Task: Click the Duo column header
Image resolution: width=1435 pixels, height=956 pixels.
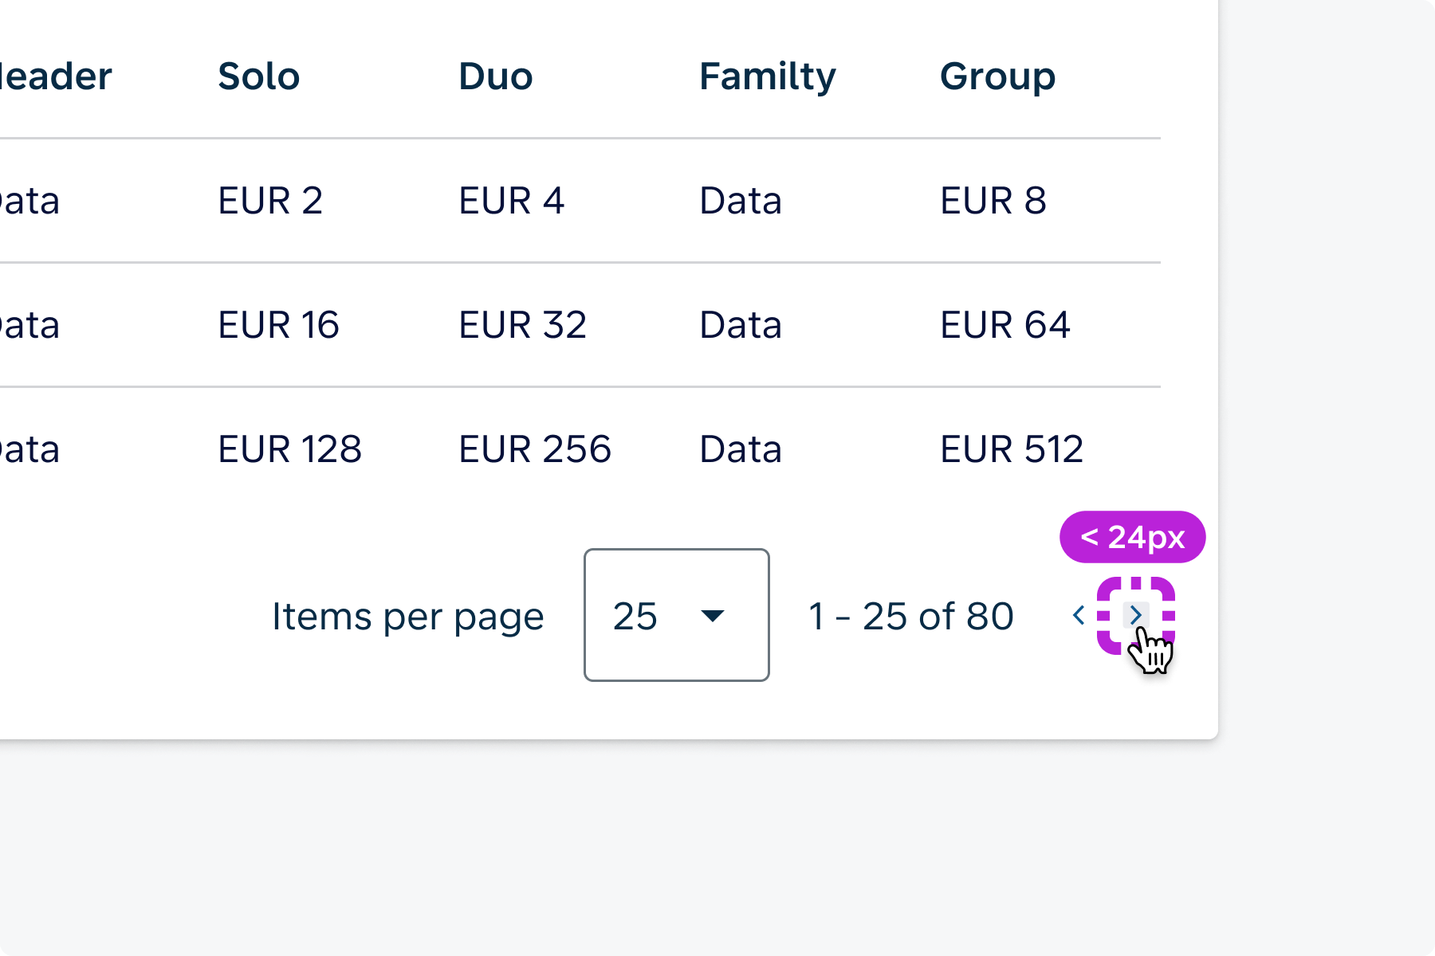Action: point(495,76)
